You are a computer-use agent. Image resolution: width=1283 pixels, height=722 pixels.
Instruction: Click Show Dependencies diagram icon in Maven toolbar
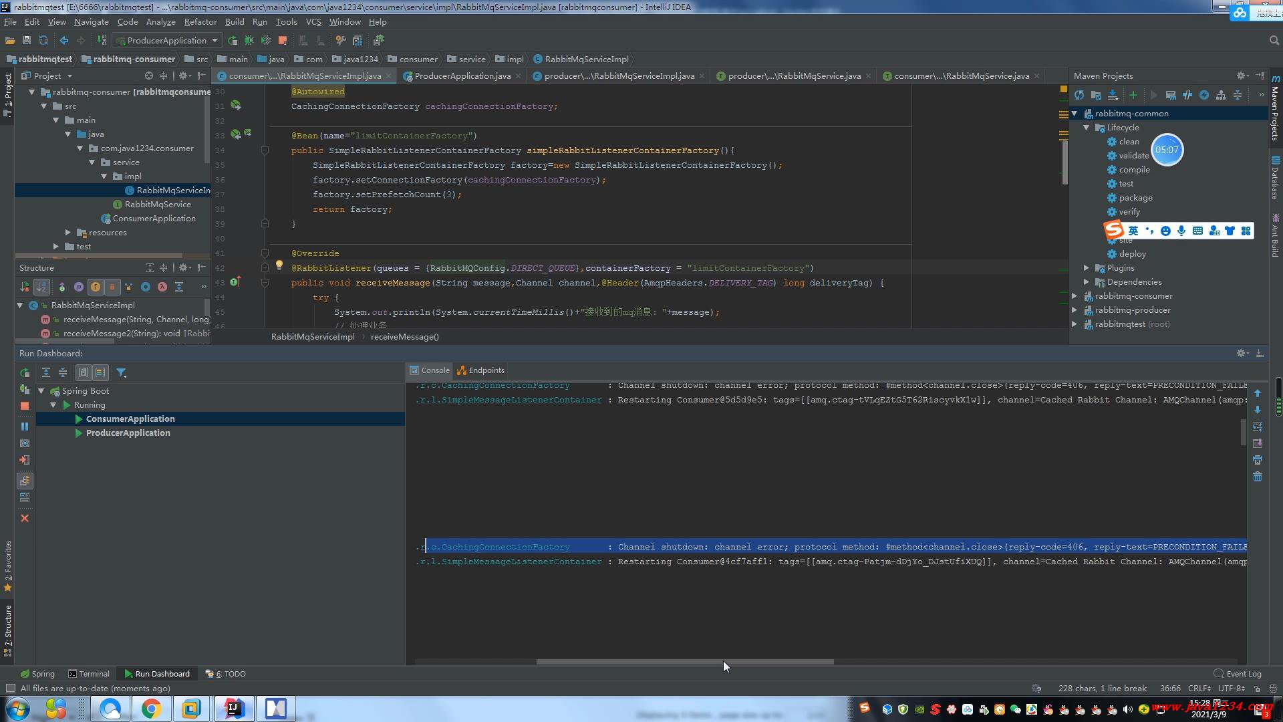click(x=1221, y=96)
